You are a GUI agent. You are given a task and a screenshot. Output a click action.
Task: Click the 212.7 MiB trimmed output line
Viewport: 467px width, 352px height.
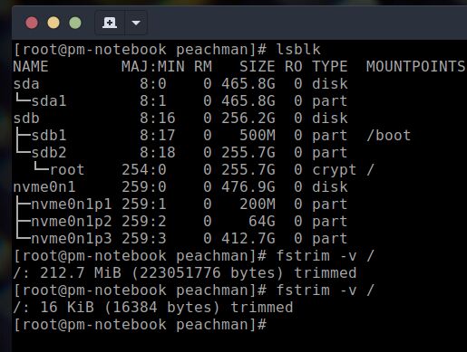point(185,273)
